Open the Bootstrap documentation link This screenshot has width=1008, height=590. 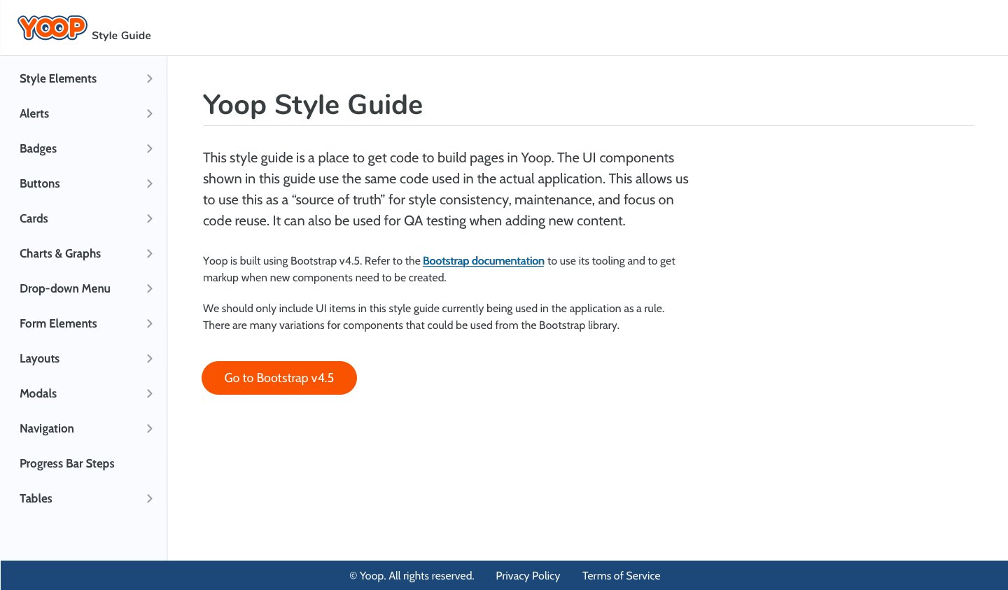484,260
